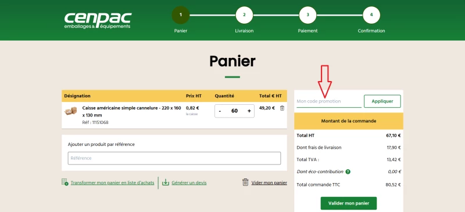
Task: Focus the Référence input field
Action: (x=174, y=158)
